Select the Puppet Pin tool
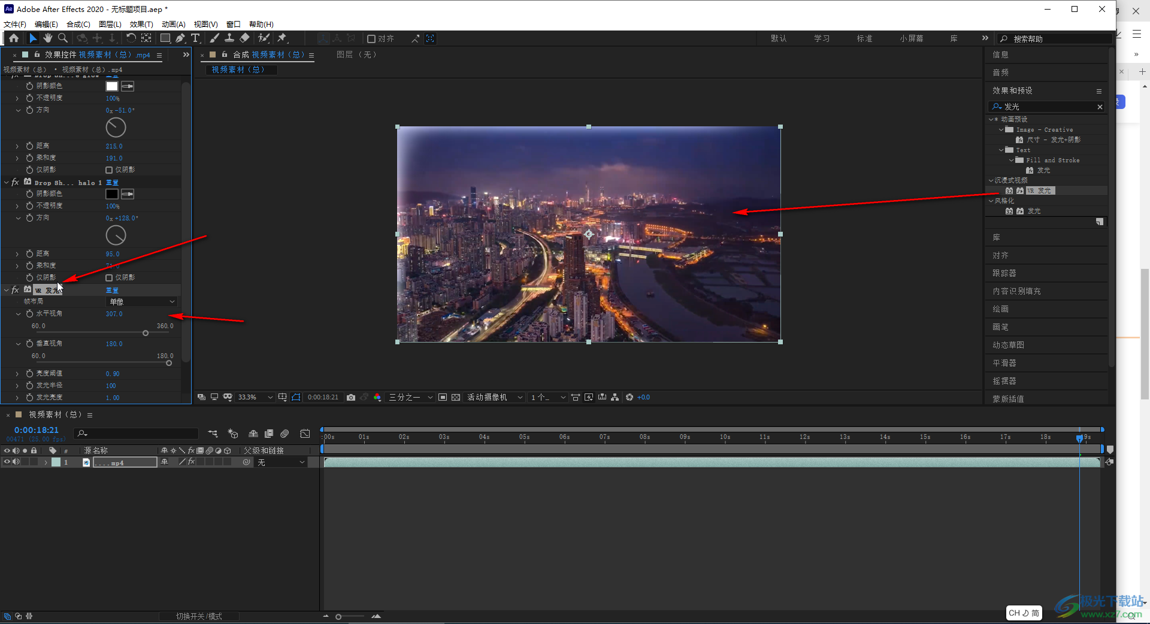The height and width of the screenshot is (624, 1150). coord(282,38)
